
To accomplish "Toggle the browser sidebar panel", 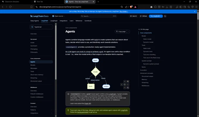I will click(181, 7).
